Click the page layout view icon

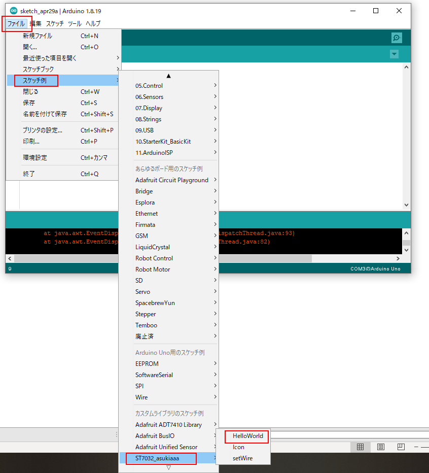point(380,447)
